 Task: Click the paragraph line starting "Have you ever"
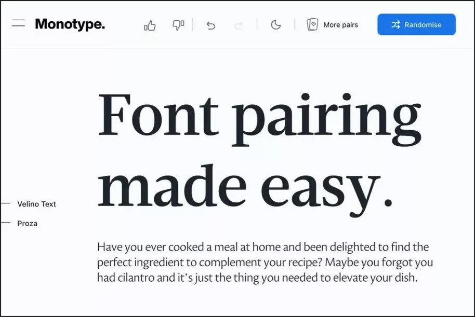tap(262, 247)
